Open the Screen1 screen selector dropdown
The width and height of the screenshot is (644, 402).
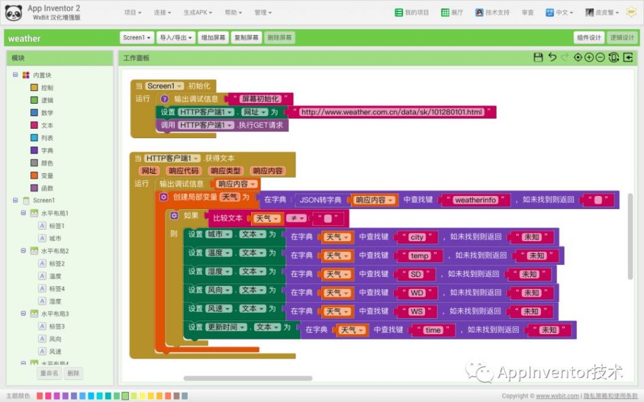tap(136, 38)
